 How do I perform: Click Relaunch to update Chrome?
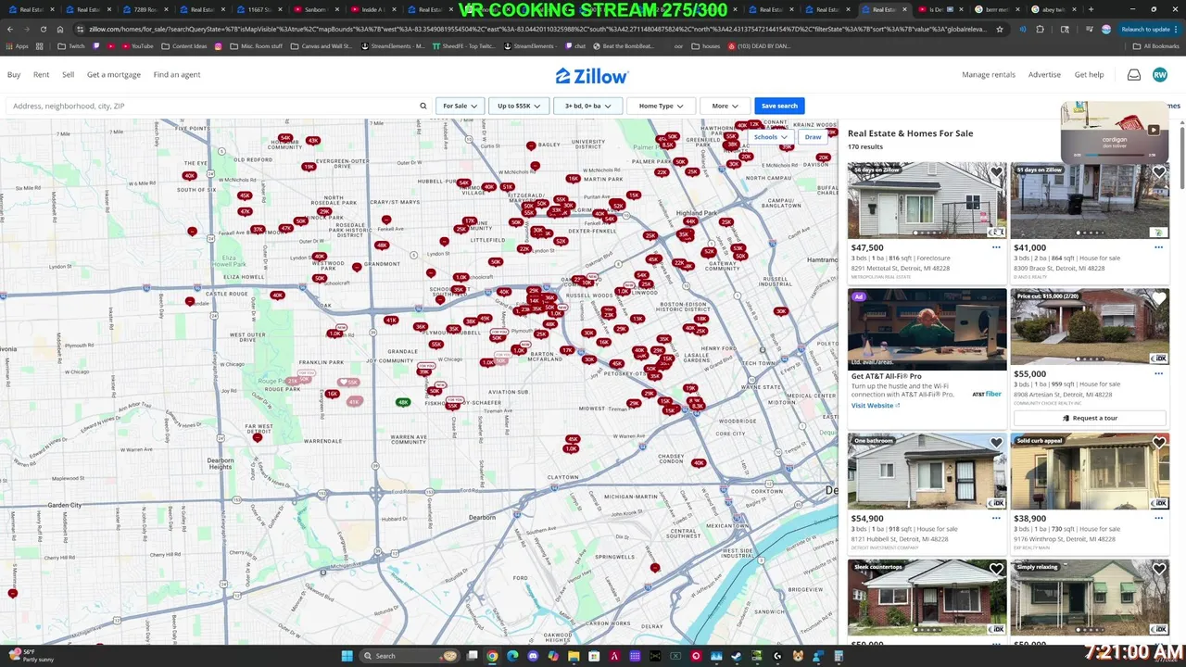tap(1145, 29)
